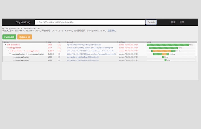Select first resource-application JDBC row
The image size is (201, 129).
100,57
